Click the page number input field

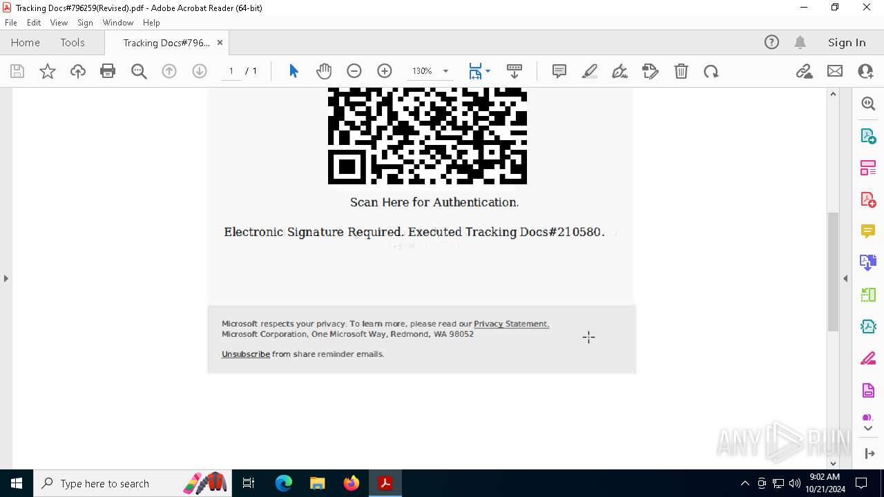click(x=231, y=71)
